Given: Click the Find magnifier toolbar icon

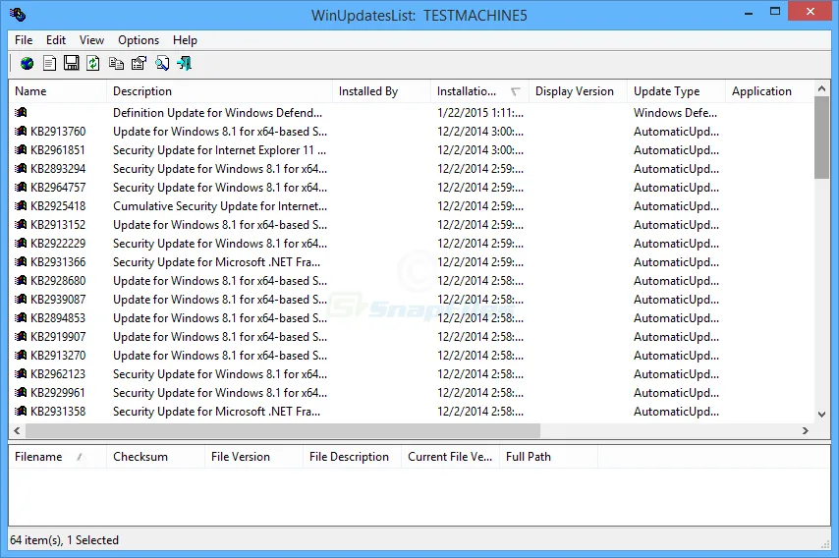Looking at the screenshot, I should pos(161,64).
